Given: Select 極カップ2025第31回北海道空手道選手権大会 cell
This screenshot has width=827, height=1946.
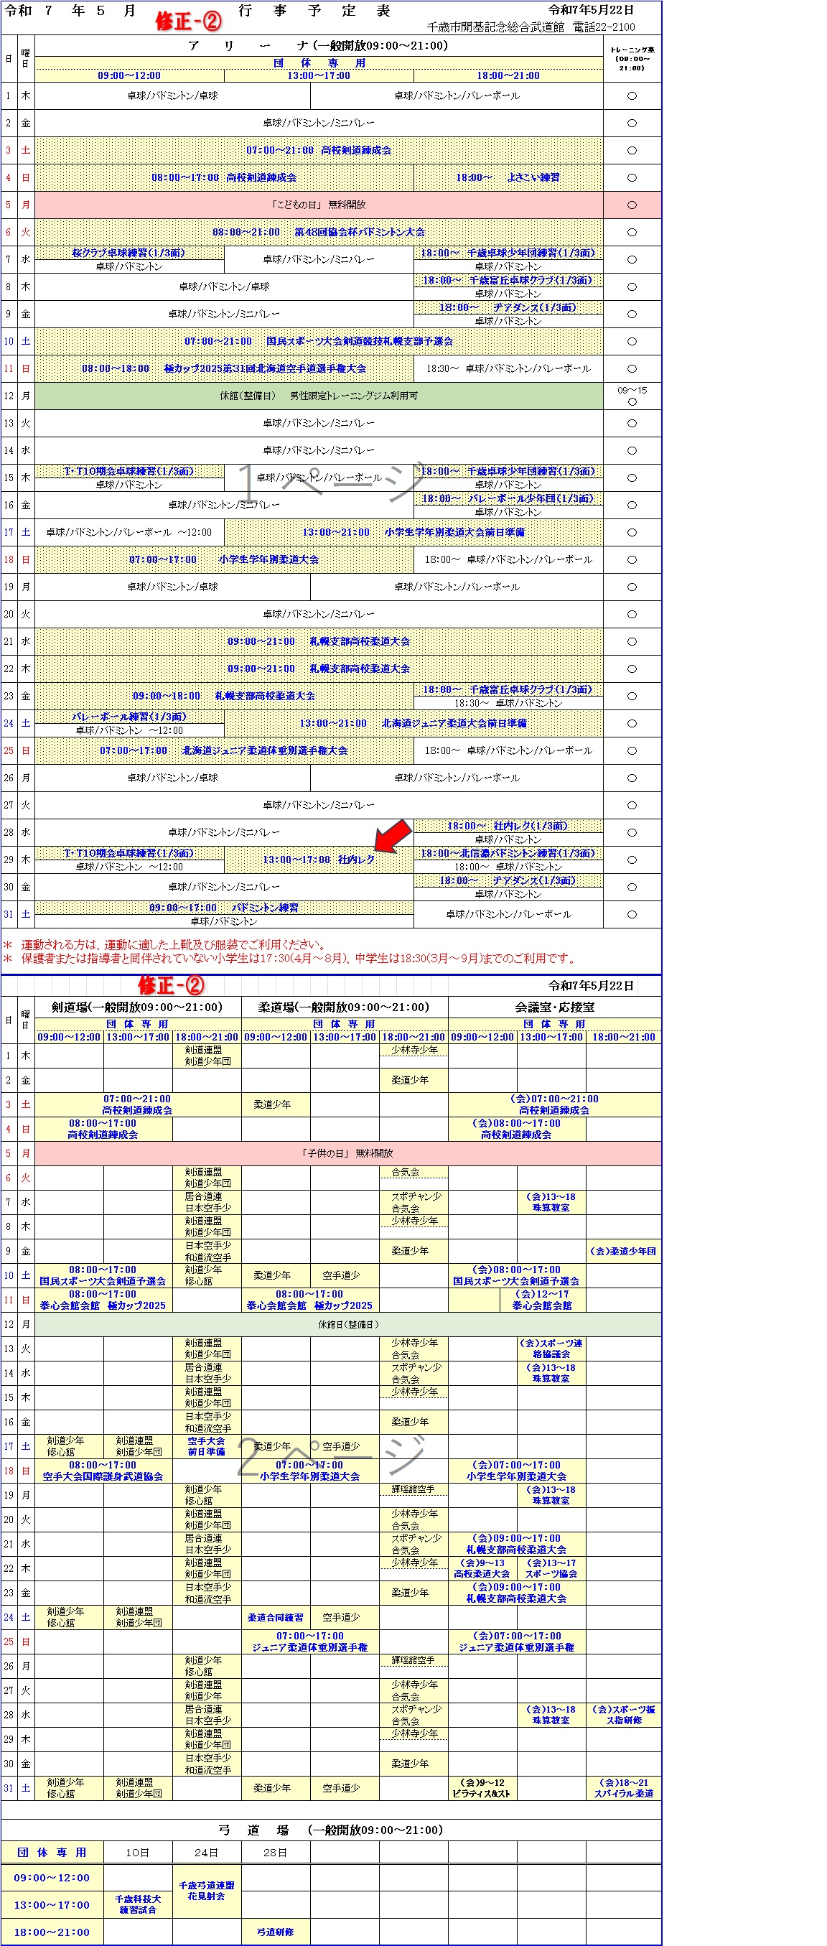Looking at the screenshot, I should pyautogui.click(x=224, y=368).
